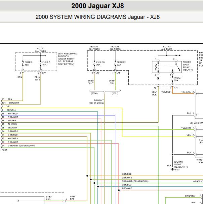Click the 'BRN/WHT (OR BRN/GRN)' wire label
203x204 pixels.
(96, 102)
